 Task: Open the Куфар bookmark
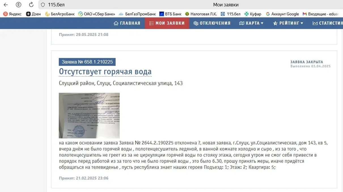click(253, 14)
